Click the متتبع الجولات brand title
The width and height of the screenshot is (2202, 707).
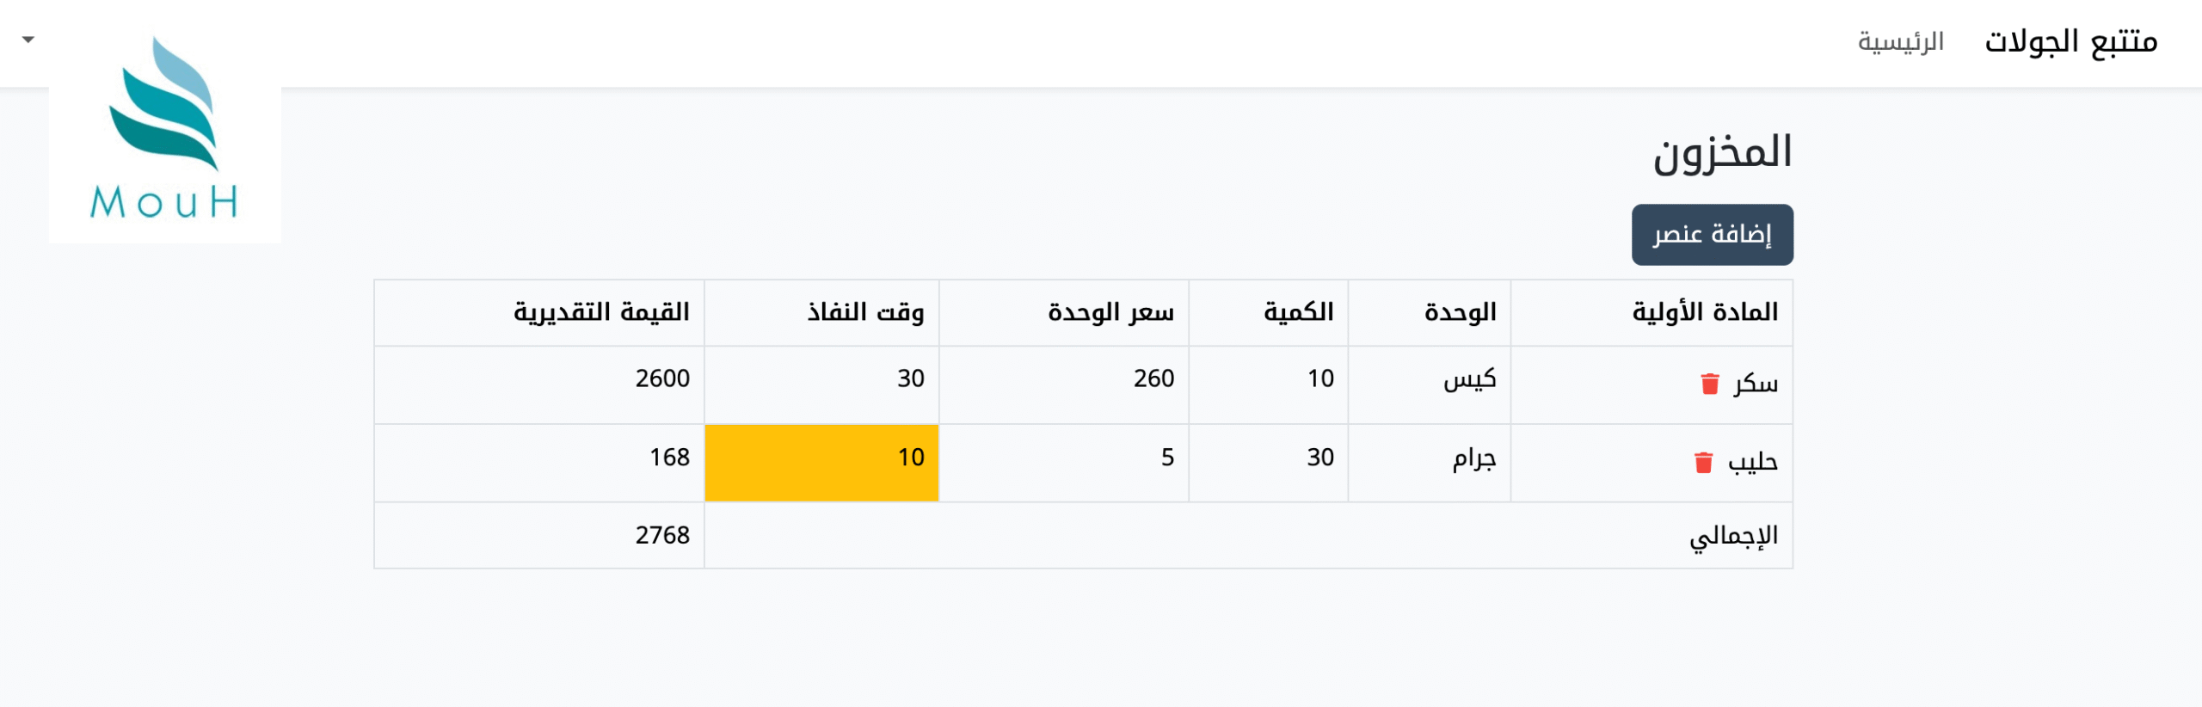tap(2070, 41)
